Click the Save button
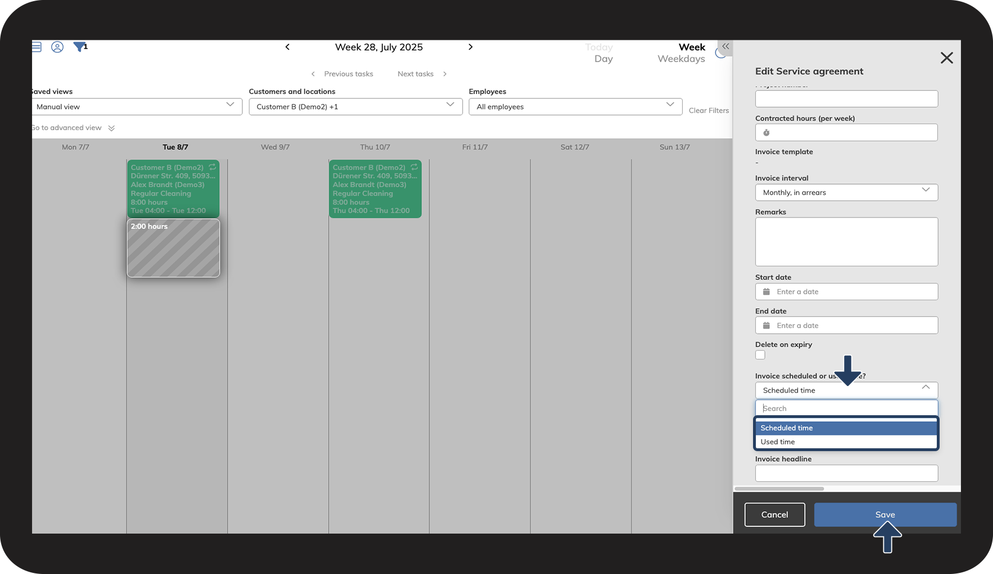This screenshot has height=574, width=993. (x=885, y=515)
